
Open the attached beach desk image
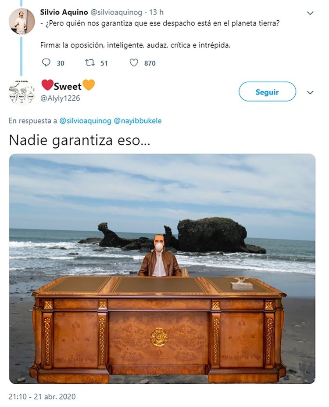tap(162, 269)
